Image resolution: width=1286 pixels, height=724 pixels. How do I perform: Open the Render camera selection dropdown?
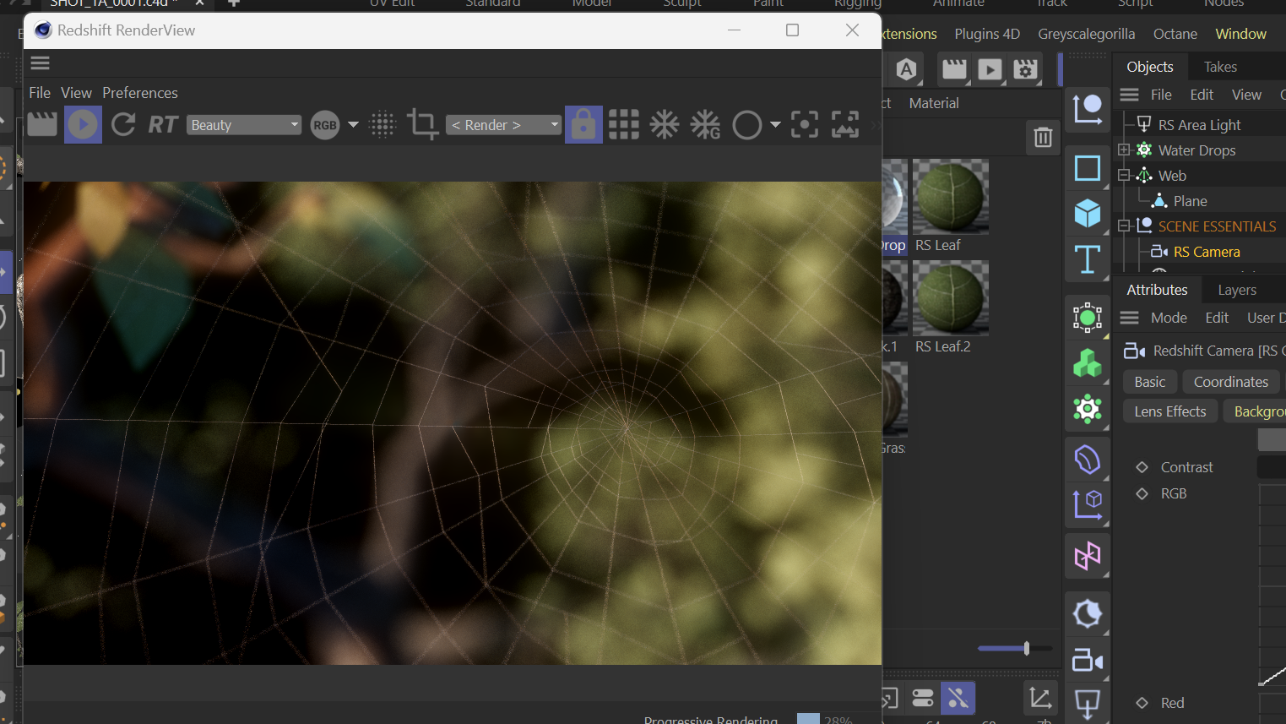click(503, 125)
